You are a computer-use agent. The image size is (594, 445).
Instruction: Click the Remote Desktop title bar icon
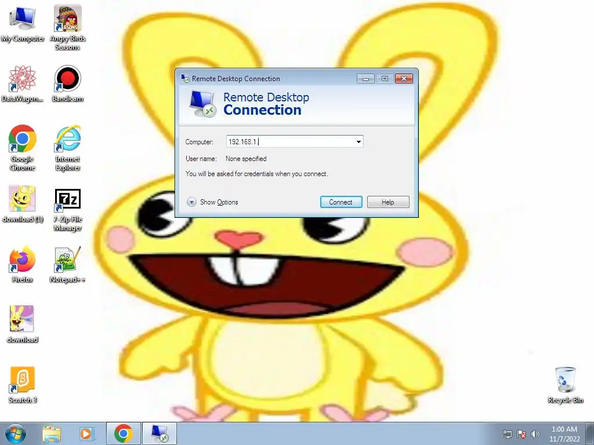(185, 79)
